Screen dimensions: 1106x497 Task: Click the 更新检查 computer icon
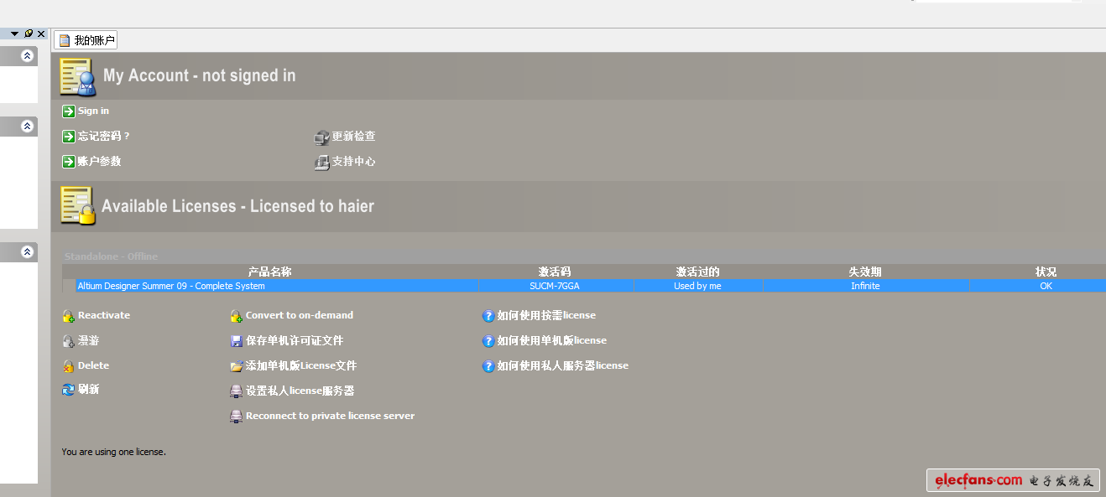[321, 137]
